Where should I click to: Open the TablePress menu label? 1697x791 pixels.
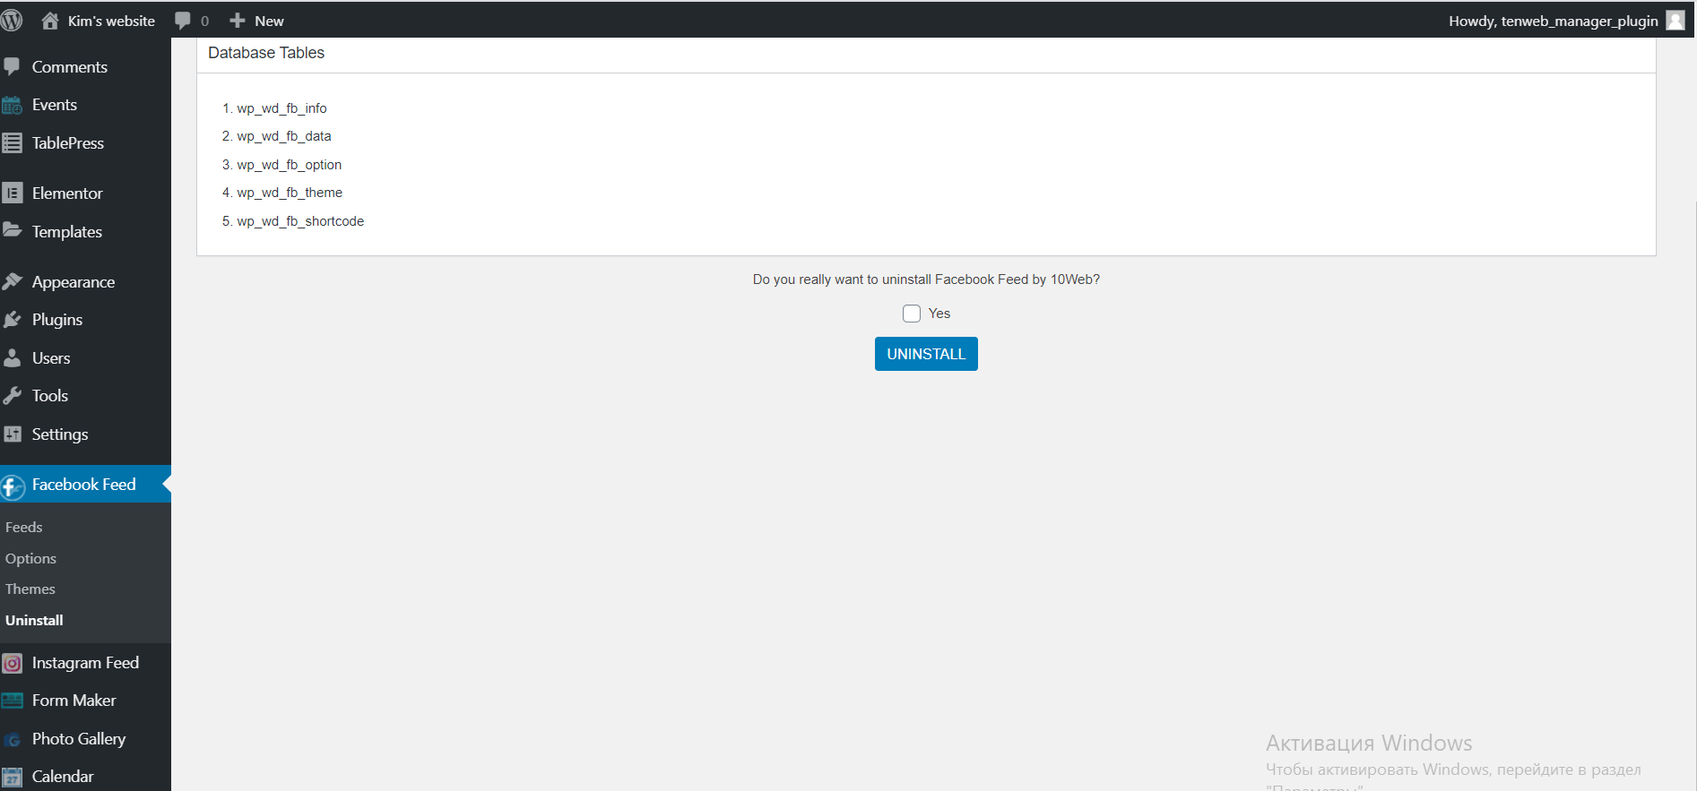pyautogui.click(x=68, y=143)
